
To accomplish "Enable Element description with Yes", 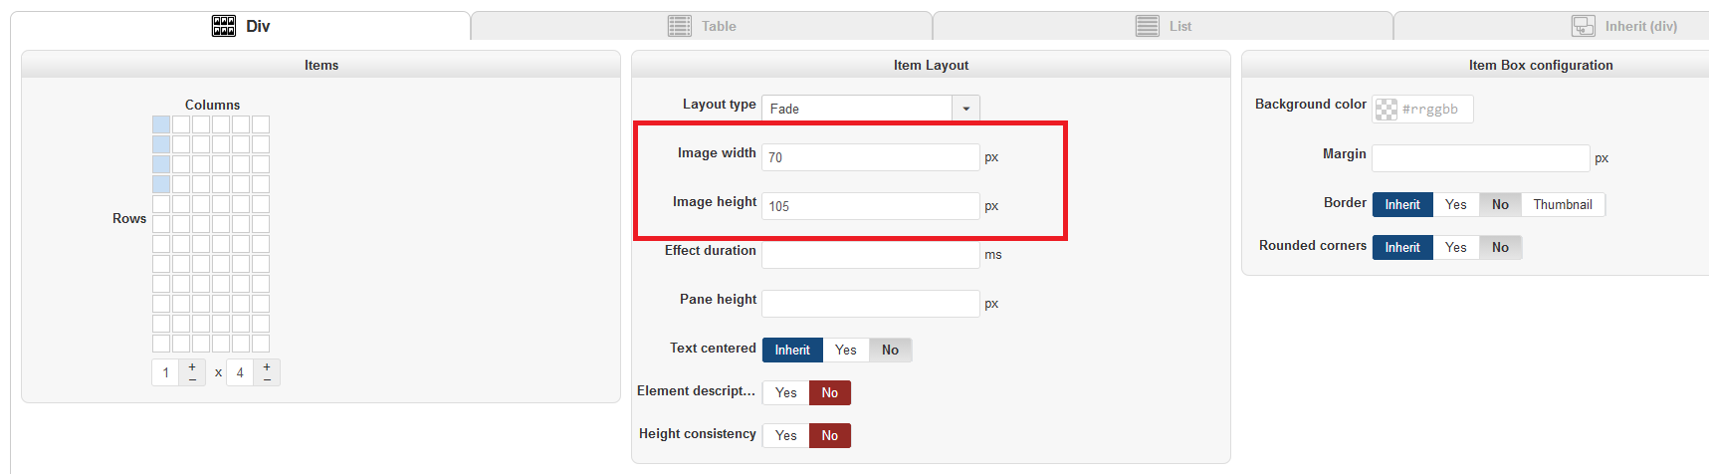I will pos(785,392).
